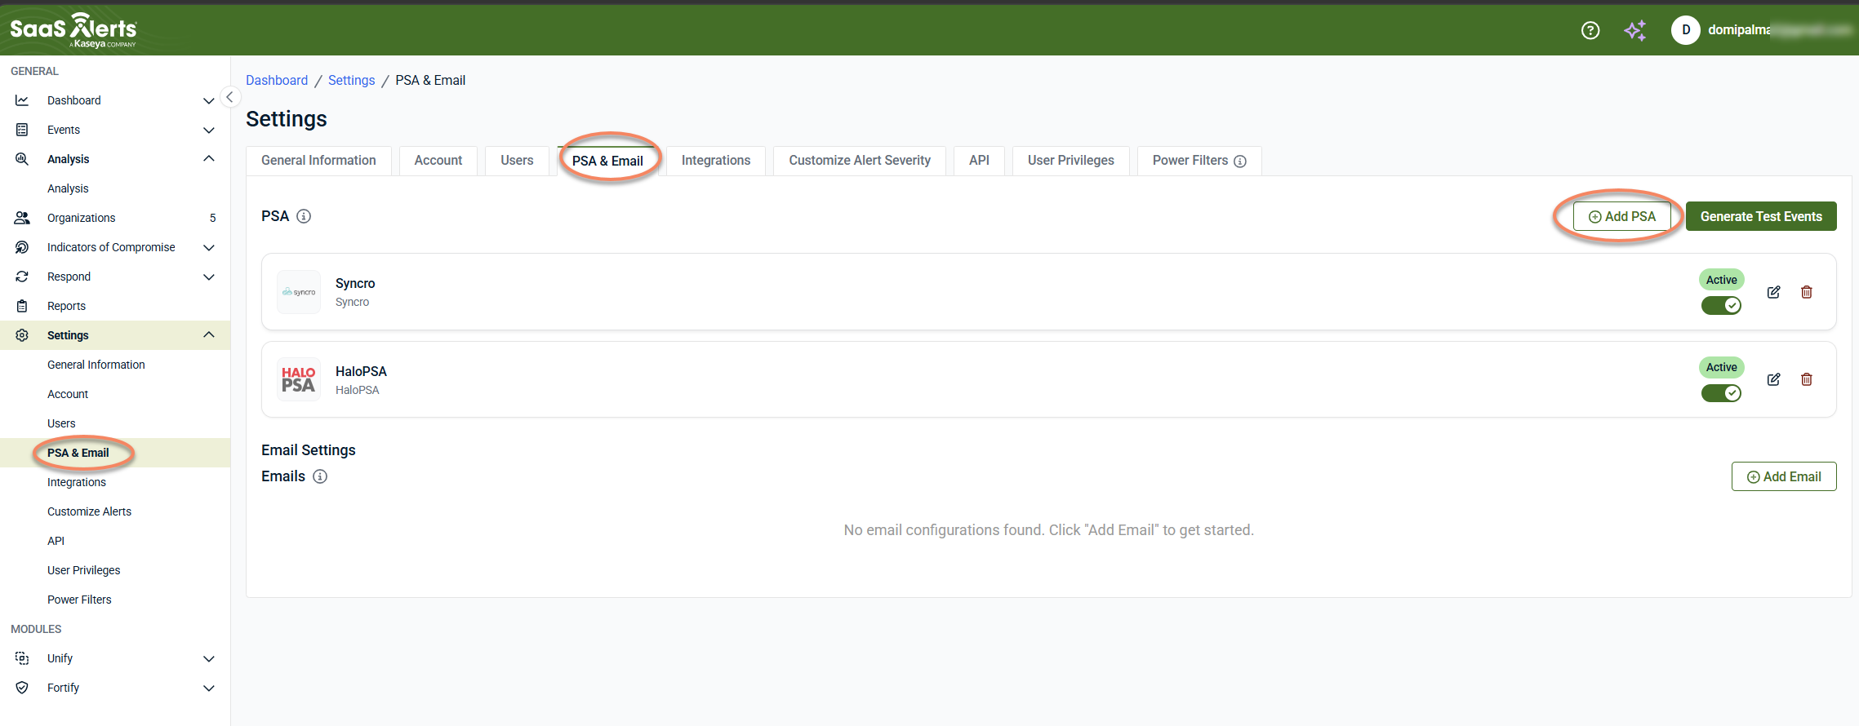Collapse the sidebar with the arrow button

229,97
